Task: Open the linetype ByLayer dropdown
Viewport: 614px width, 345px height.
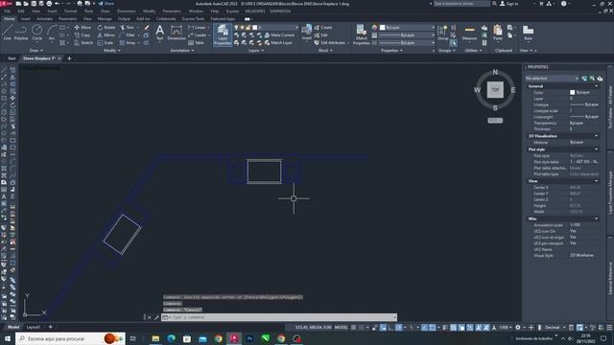Action: 407,42
